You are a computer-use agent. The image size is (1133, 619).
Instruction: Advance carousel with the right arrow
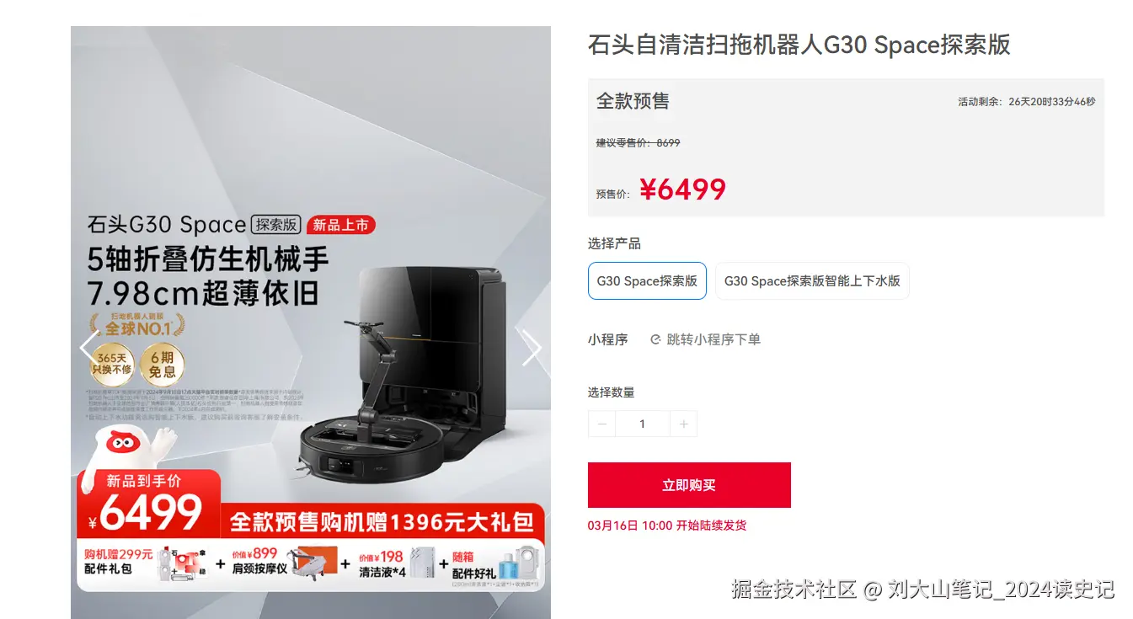coord(532,348)
